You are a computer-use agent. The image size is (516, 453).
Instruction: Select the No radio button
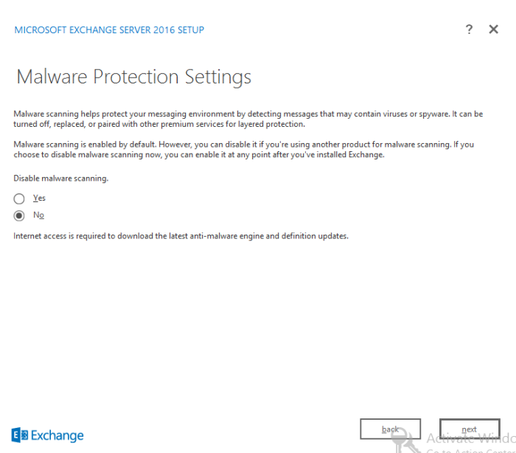(19, 215)
